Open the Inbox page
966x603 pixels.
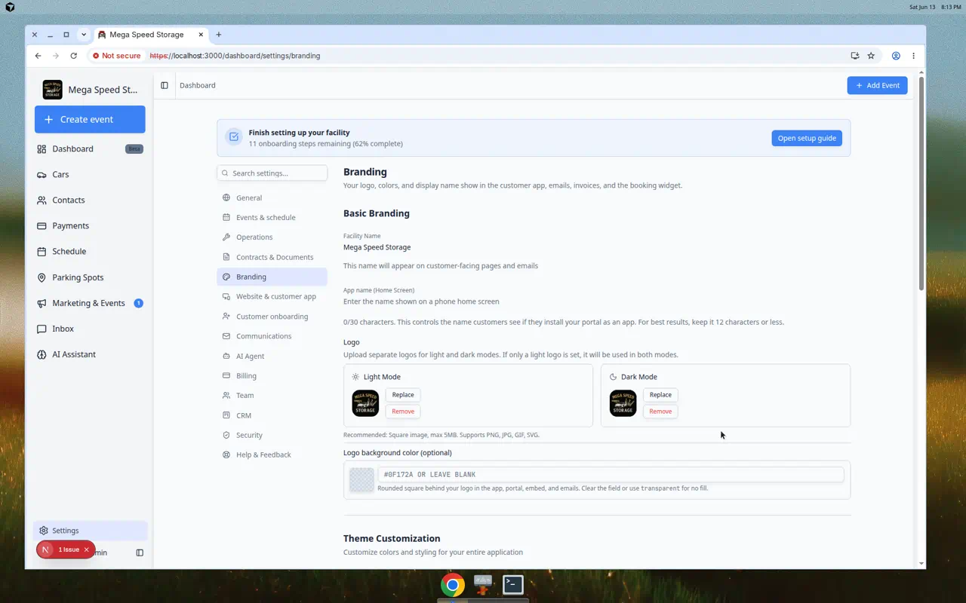(x=90, y=329)
